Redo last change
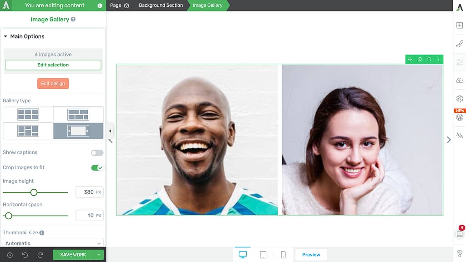This screenshot has height=262, width=466. [x=41, y=255]
